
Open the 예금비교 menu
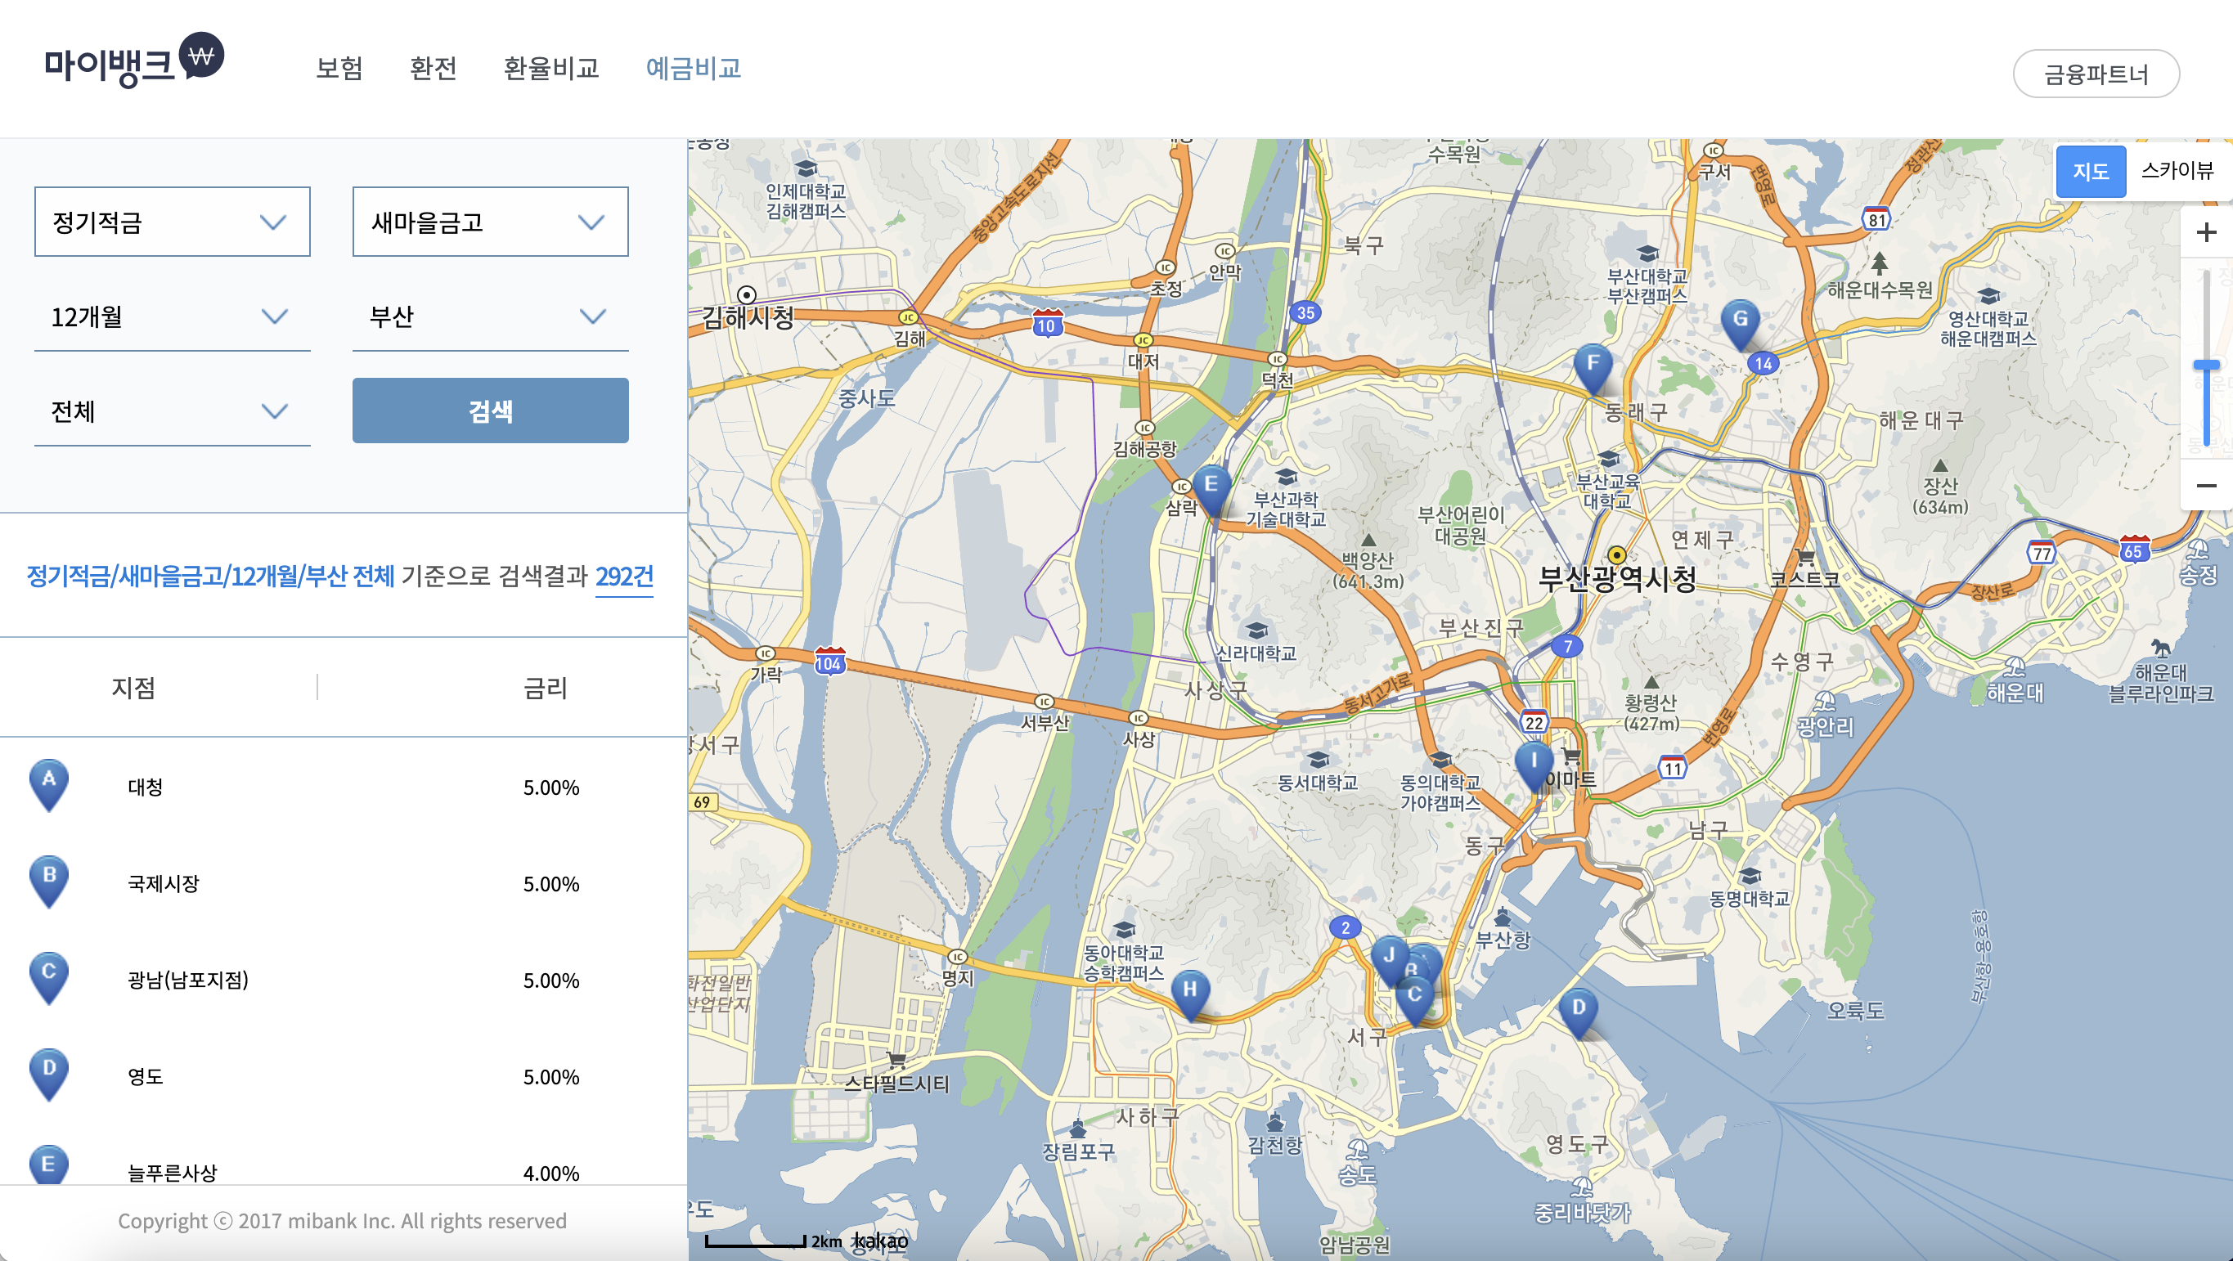tap(694, 68)
